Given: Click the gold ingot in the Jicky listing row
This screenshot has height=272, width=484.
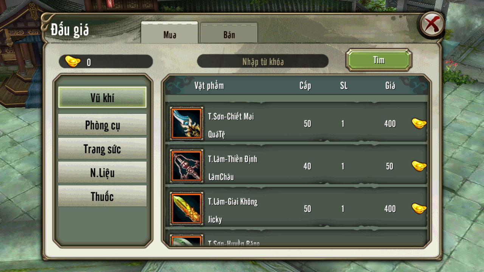Looking at the screenshot, I should click(x=419, y=208).
